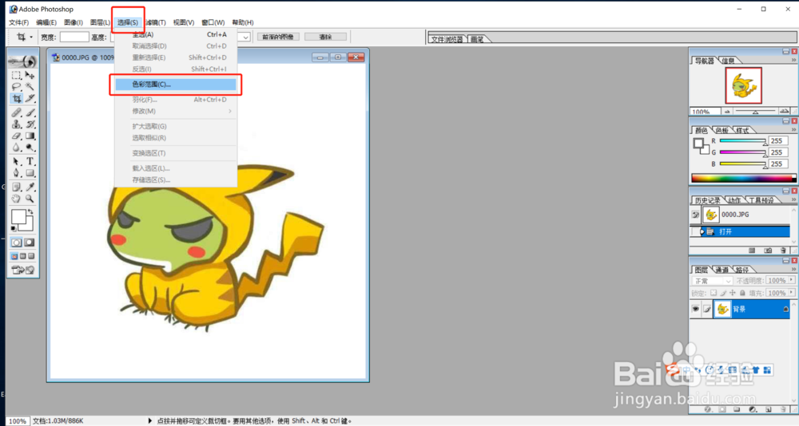Select the Dodge tool
799x426 pixels.
click(x=30, y=148)
